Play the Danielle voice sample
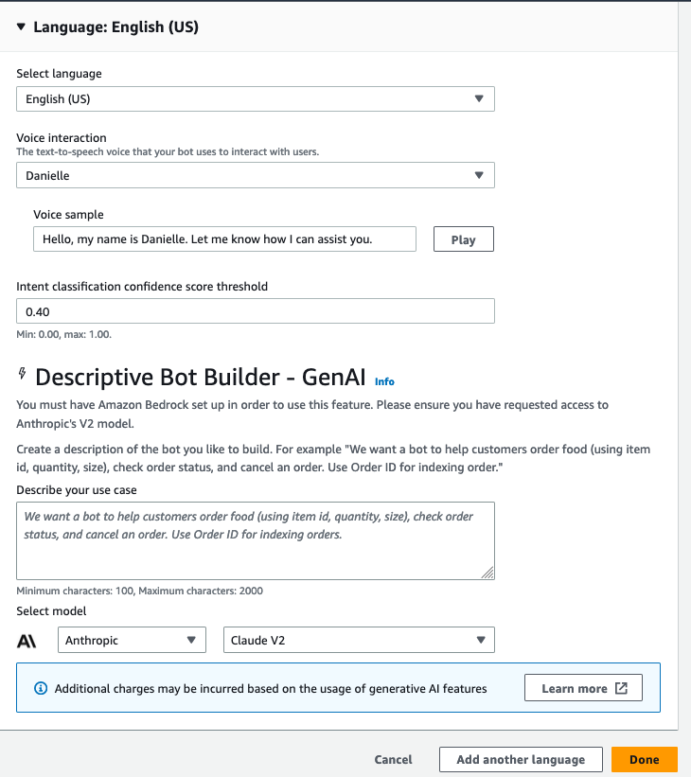 [x=464, y=239]
